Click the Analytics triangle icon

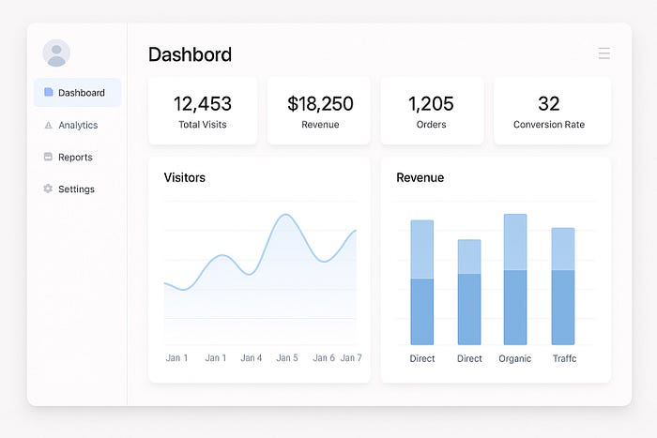click(x=48, y=125)
